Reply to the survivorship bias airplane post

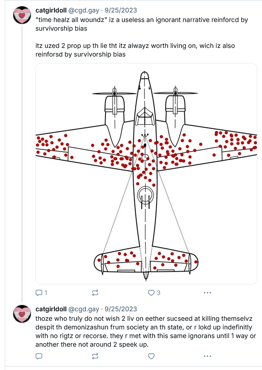(x=38, y=293)
